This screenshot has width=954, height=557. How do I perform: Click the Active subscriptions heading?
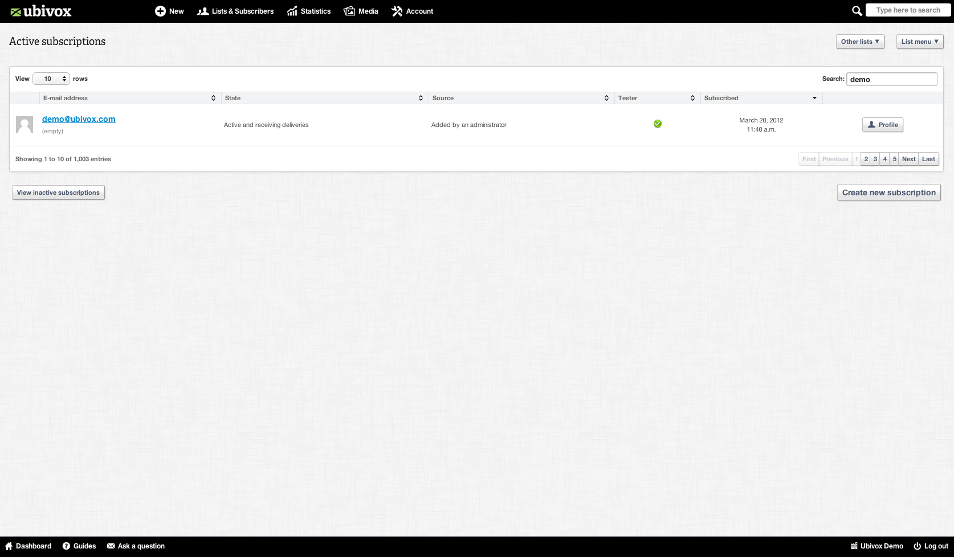coord(58,42)
